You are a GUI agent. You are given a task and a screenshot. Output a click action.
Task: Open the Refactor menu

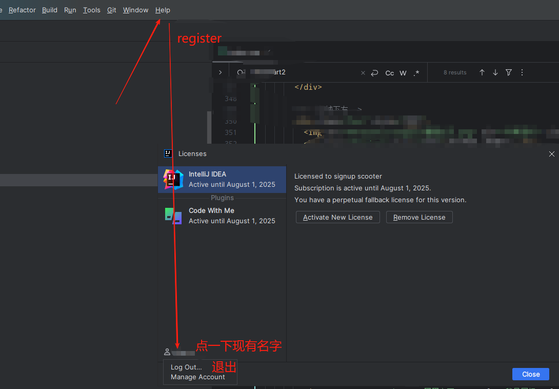(x=22, y=10)
